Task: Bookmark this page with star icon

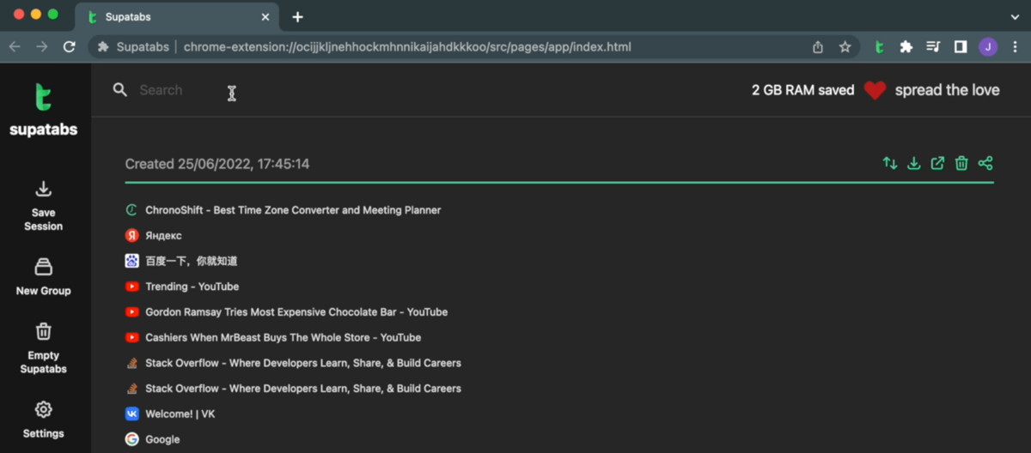Action: 845,47
